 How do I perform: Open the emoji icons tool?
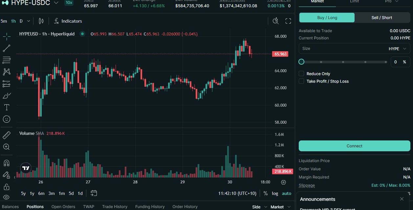[x=7, y=119]
